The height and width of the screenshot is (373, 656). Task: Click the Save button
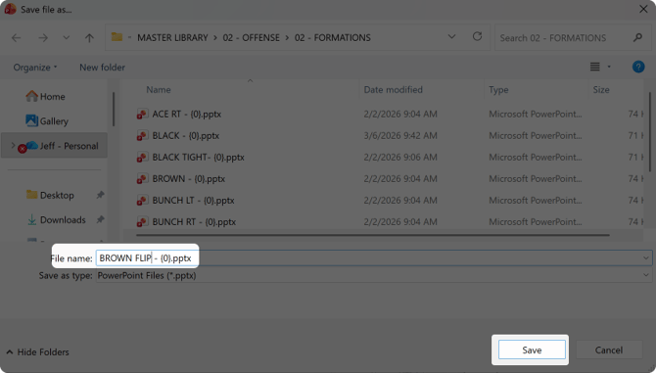(x=532, y=350)
